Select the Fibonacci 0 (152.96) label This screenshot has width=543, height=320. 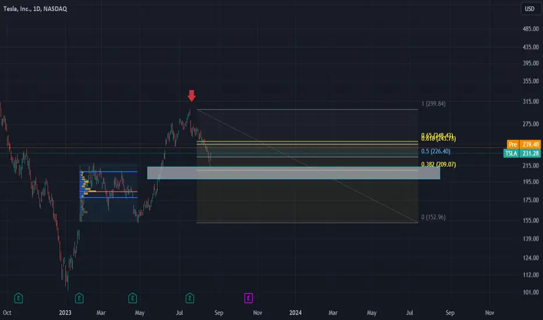click(433, 217)
